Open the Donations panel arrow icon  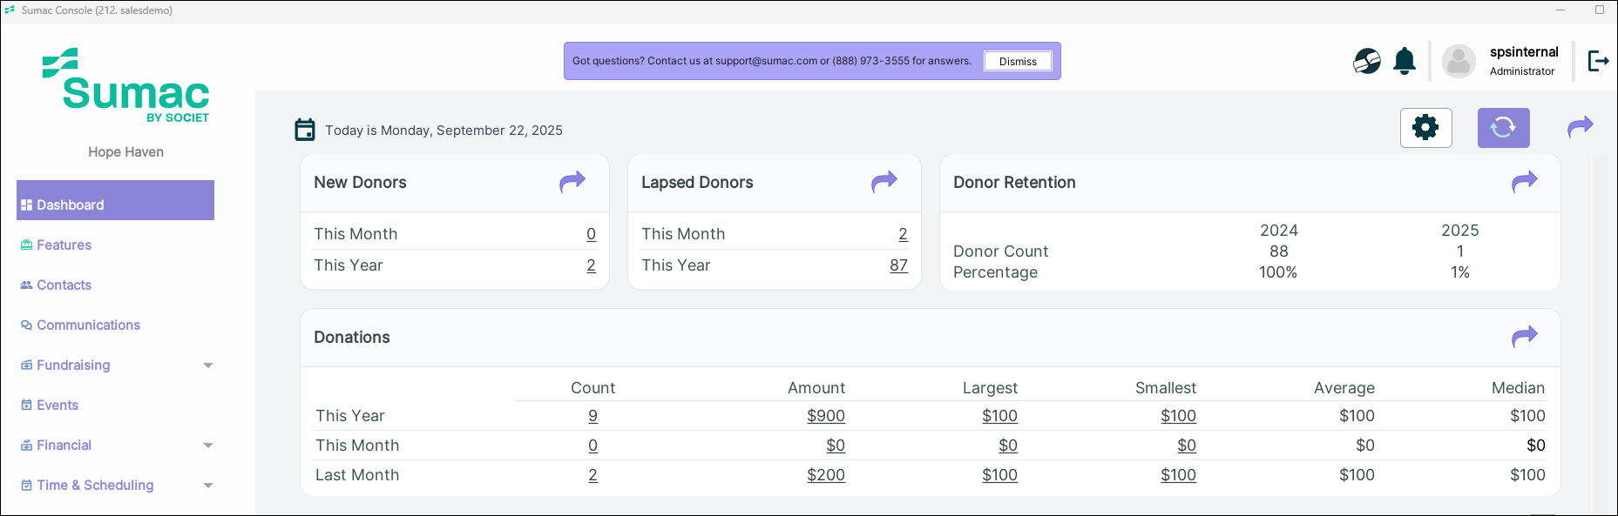click(1524, 337)
